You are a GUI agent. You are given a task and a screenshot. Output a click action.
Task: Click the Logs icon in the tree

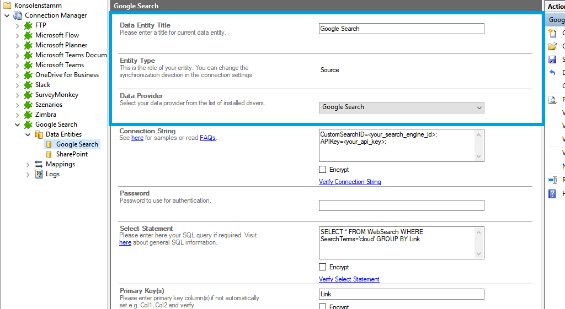(39, 174)
